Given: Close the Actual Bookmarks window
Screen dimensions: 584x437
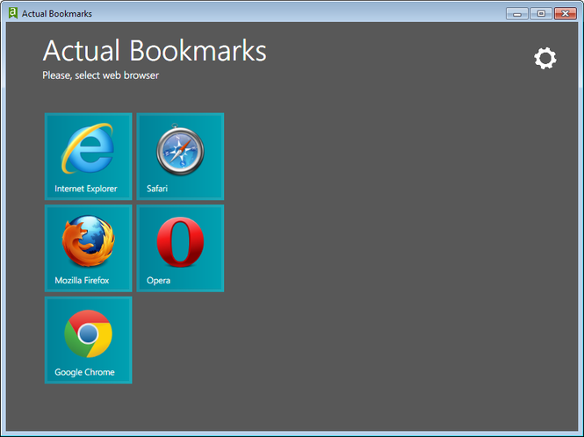Looking at the screenshot, I should click(x=565, y=13).
